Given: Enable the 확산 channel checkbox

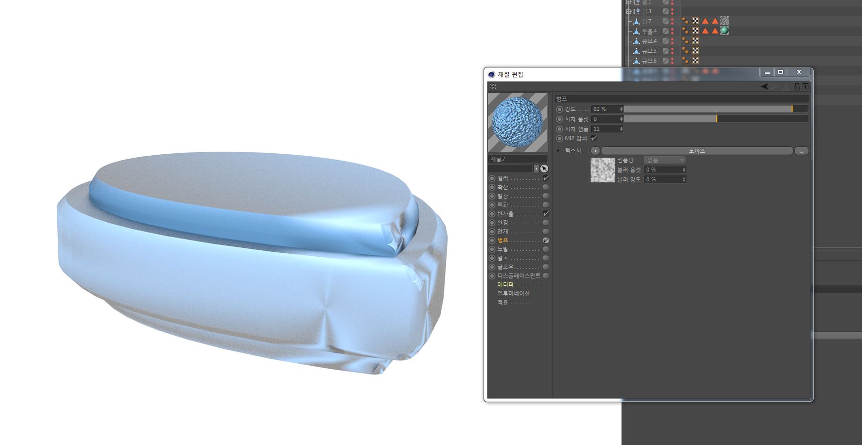Looking at the screenshot, I should [x=546, y=187].
